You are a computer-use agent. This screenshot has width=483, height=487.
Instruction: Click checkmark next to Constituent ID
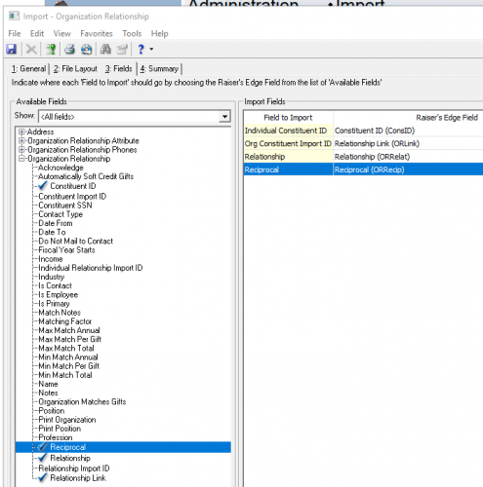tap(43, 186)
